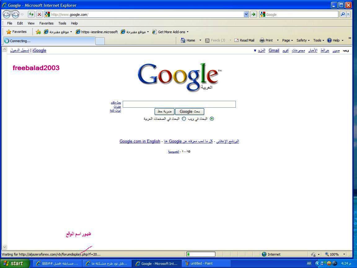Viewport: 357px width, 268px height.
Task: Click the Google search text field
Action: 179,104
